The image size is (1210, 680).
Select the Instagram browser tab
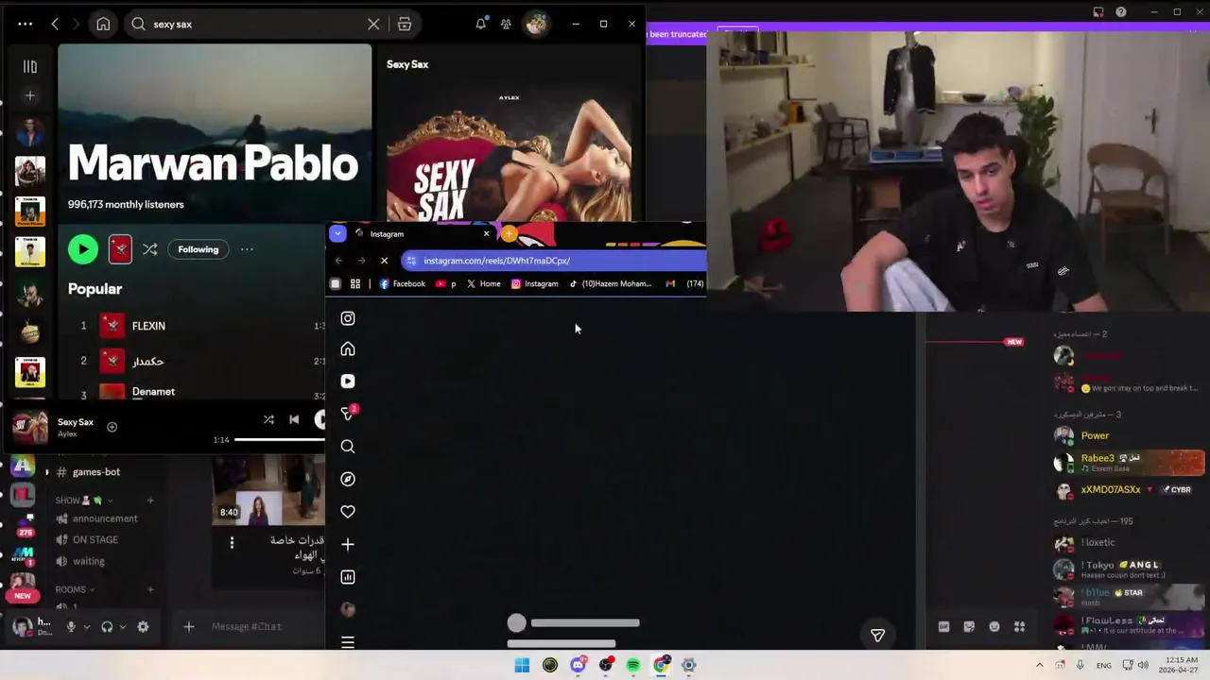(416, 233)
